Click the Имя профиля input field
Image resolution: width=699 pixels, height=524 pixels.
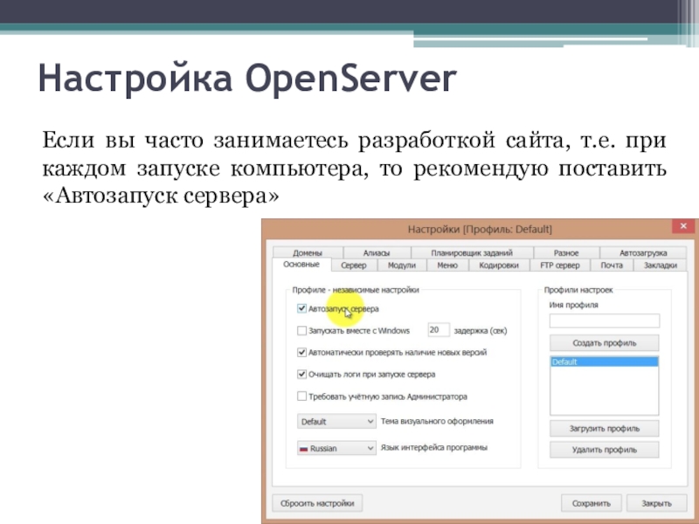coord(605,321)
